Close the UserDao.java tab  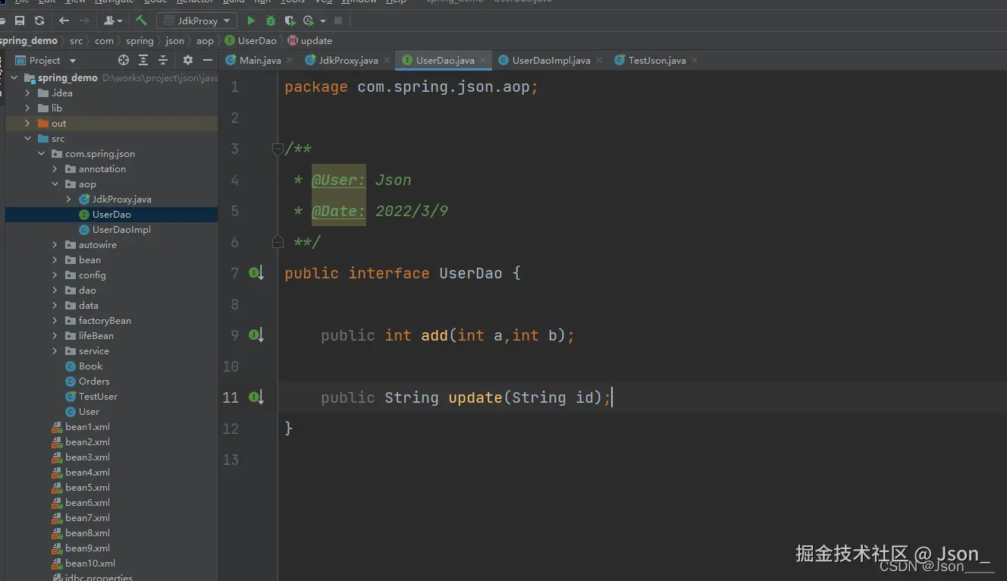pyautogui.click(x=482, y=61)
